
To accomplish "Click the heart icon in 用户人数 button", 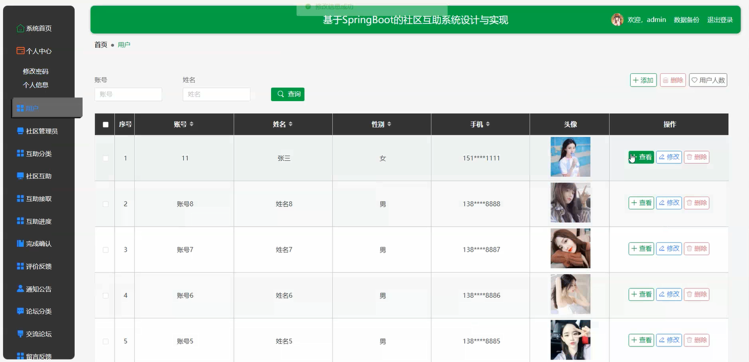I will (x=695, y=80).
